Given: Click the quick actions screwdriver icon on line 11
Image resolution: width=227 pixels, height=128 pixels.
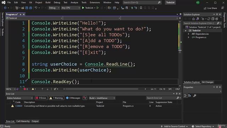Looking at the screenshot, I should click(26, 80).
